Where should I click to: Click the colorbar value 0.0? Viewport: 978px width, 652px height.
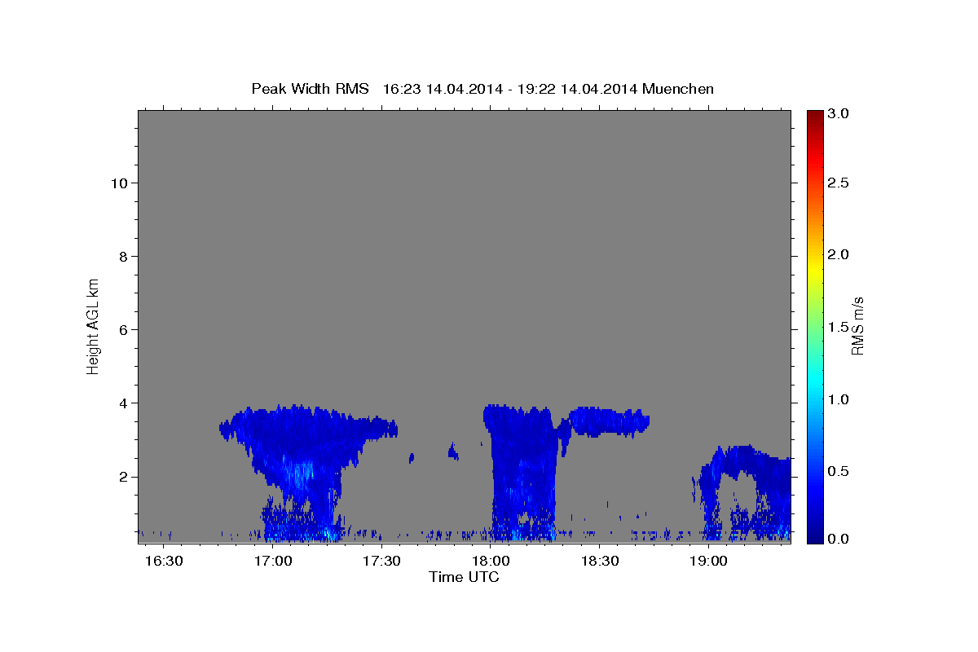pos(839,540)
